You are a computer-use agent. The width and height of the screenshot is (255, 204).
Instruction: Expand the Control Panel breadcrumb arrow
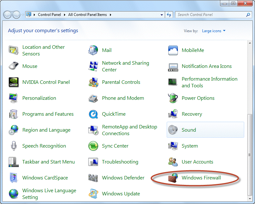(x=66, y=15)
